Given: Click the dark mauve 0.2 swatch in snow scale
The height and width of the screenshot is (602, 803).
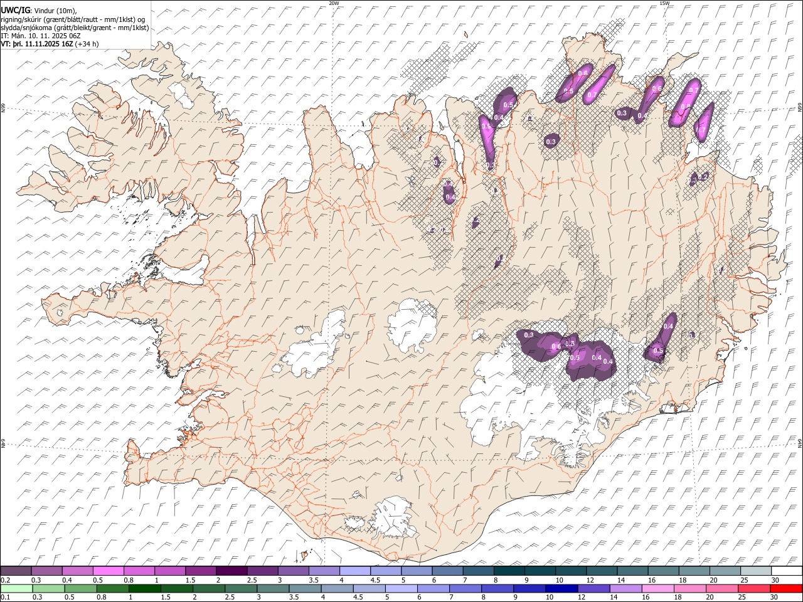Looking at the screenshot, I should pyautogui.click(x=16, y=571).
